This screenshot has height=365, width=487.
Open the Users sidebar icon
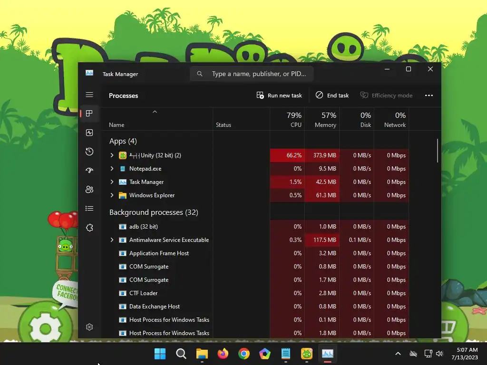point(89,189)
